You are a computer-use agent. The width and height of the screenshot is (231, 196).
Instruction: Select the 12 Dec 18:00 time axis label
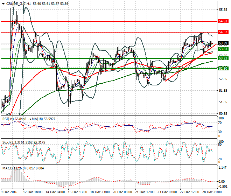[x=33, y=192]
